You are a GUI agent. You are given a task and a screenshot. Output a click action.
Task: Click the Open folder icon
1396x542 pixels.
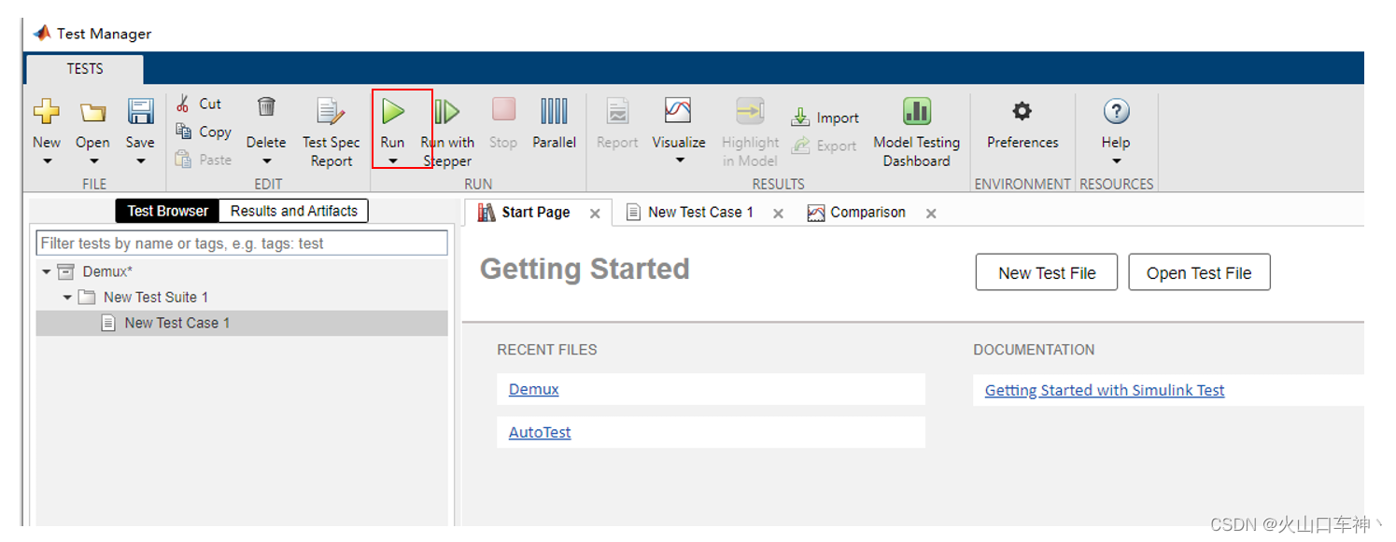92,113
